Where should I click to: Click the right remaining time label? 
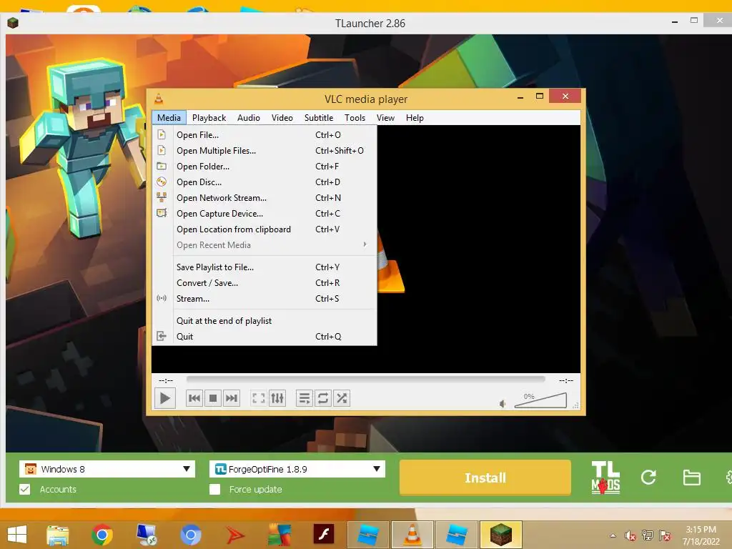(566, 380)
